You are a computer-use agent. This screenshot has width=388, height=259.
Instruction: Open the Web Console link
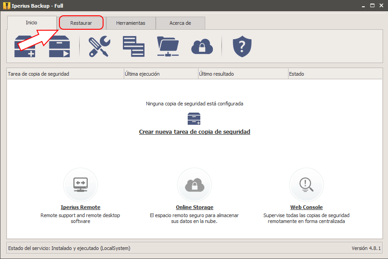[307, 207]
